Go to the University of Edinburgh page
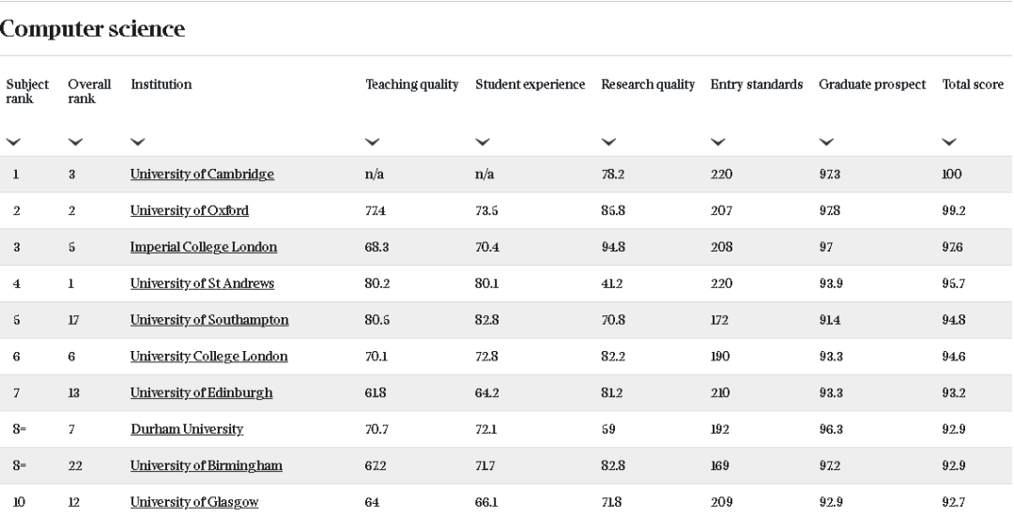 click(201, 393)
